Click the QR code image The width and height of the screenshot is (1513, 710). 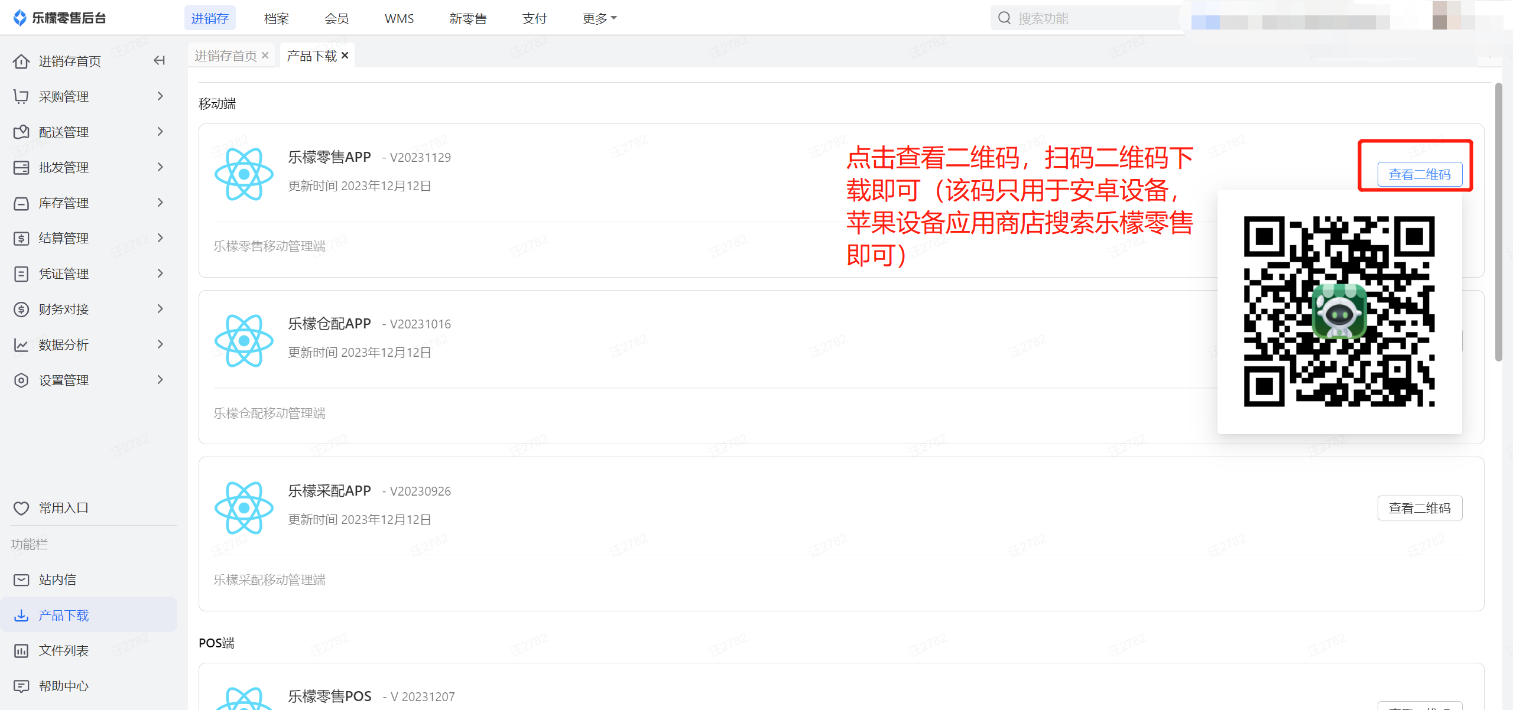(x=1339, y=311)
